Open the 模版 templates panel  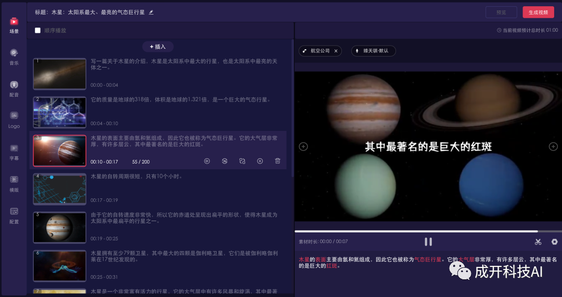14,184
